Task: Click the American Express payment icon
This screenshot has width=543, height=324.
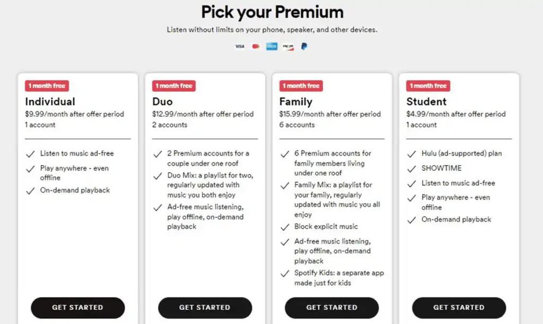Action: 271,46
